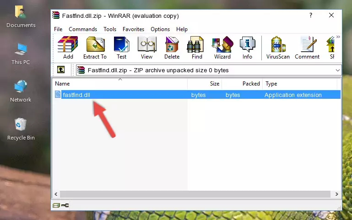Run the Test archive tool
The height and width of the screenshot is (220, 352).
(x=121, y=48)
